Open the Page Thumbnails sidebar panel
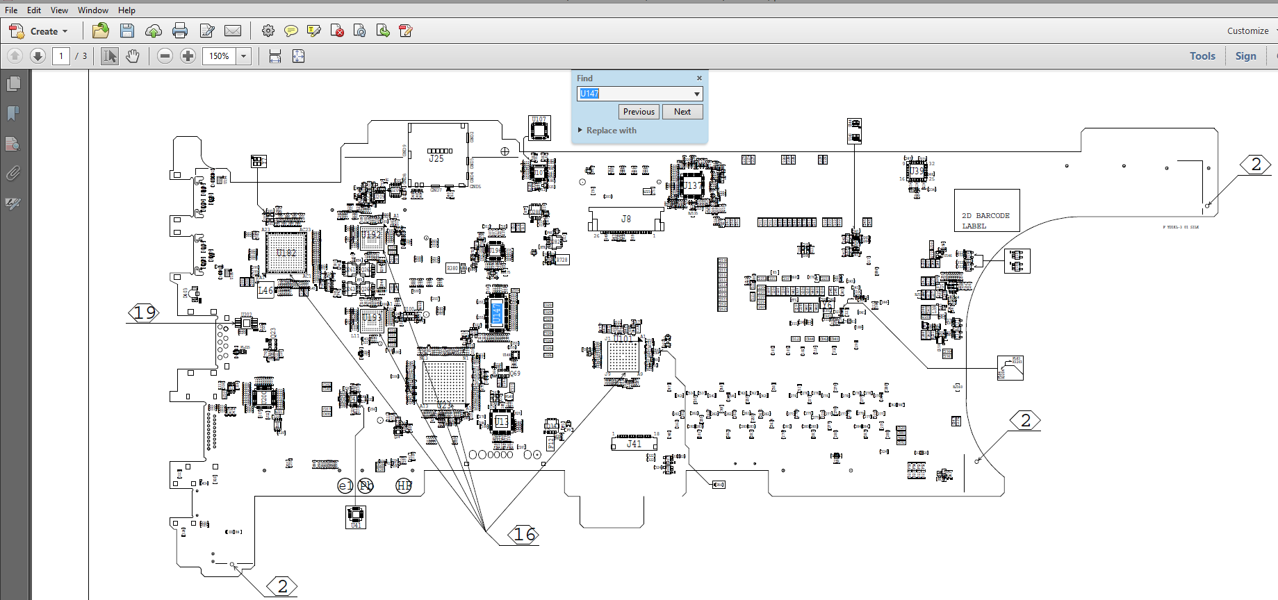The image size is (1278, 600). tap(13, 84)
